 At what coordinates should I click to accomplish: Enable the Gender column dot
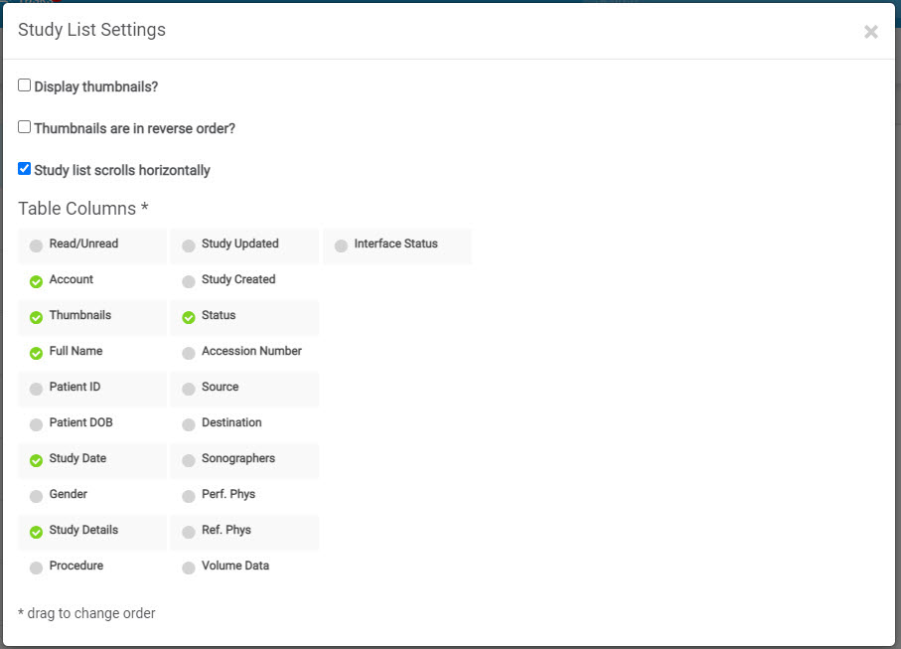coord(36,496)
